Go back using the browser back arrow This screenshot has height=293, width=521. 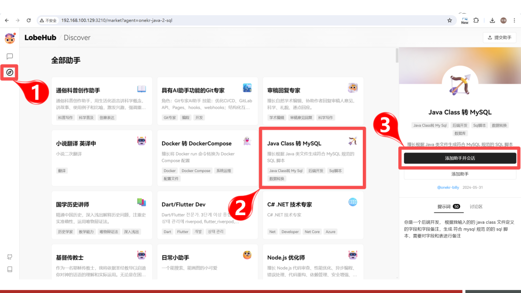(6, 20)
